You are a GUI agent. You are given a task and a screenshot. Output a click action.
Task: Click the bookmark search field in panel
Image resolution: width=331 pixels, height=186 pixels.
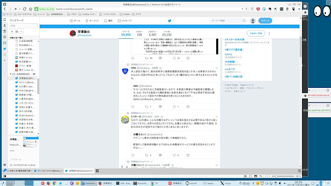pyautogui.click(x=23, y=26)
